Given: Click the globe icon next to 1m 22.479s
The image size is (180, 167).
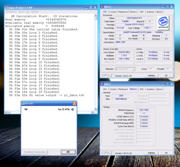Looking at the screenshot, I should pos(72,109).
